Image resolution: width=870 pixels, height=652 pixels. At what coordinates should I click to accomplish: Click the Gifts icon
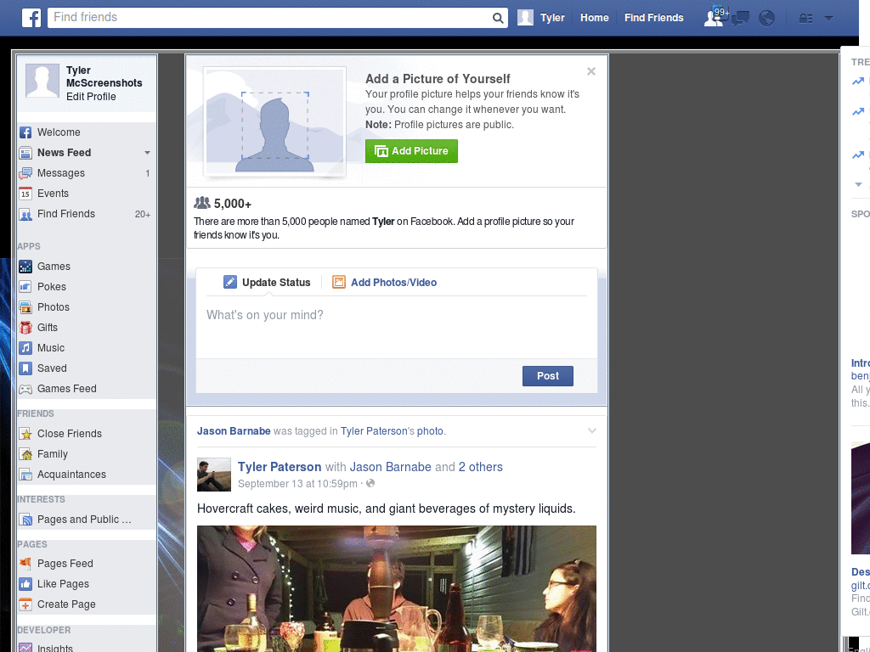(25, 328)
